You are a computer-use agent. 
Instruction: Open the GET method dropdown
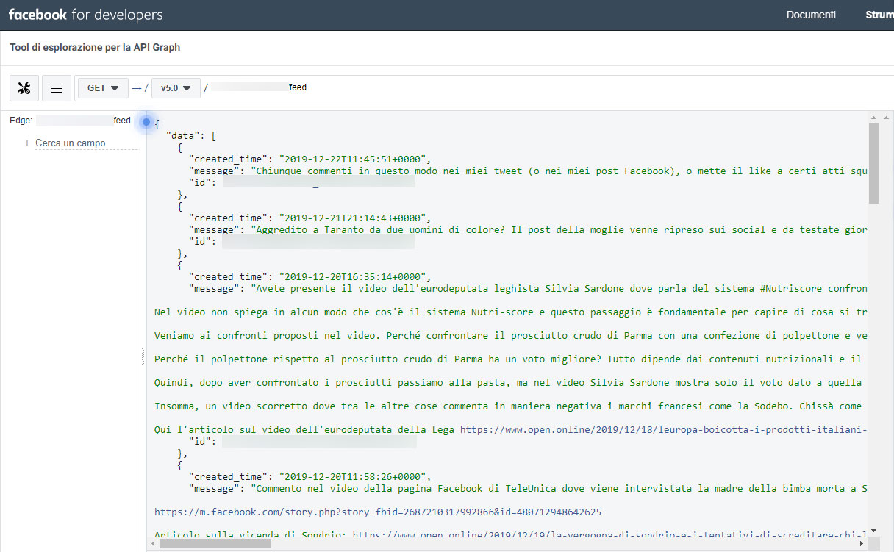103,88
